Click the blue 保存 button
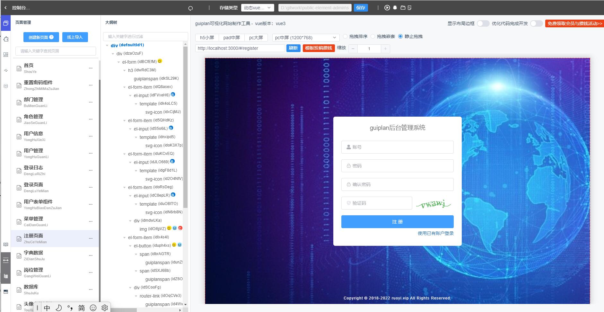604x312 pixels. tap(361, 8)
